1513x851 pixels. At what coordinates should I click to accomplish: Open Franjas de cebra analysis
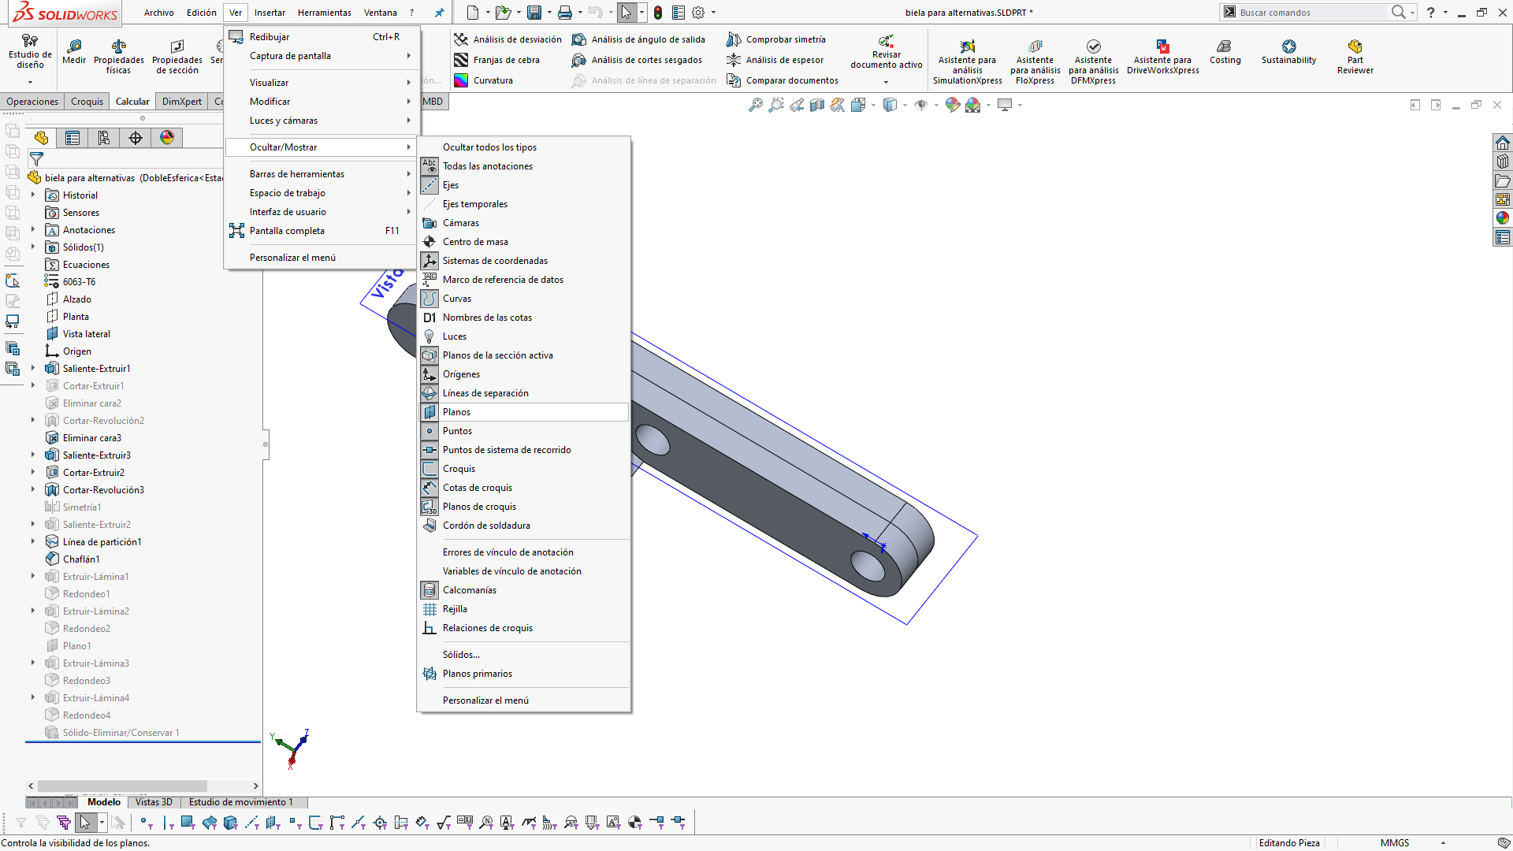(461, 60)
